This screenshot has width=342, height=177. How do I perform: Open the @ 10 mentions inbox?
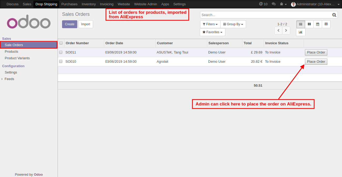coord(263,4)
